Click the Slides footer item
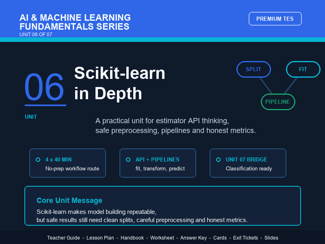The height and width of the screenshot is (244, 325). point(271,238)
